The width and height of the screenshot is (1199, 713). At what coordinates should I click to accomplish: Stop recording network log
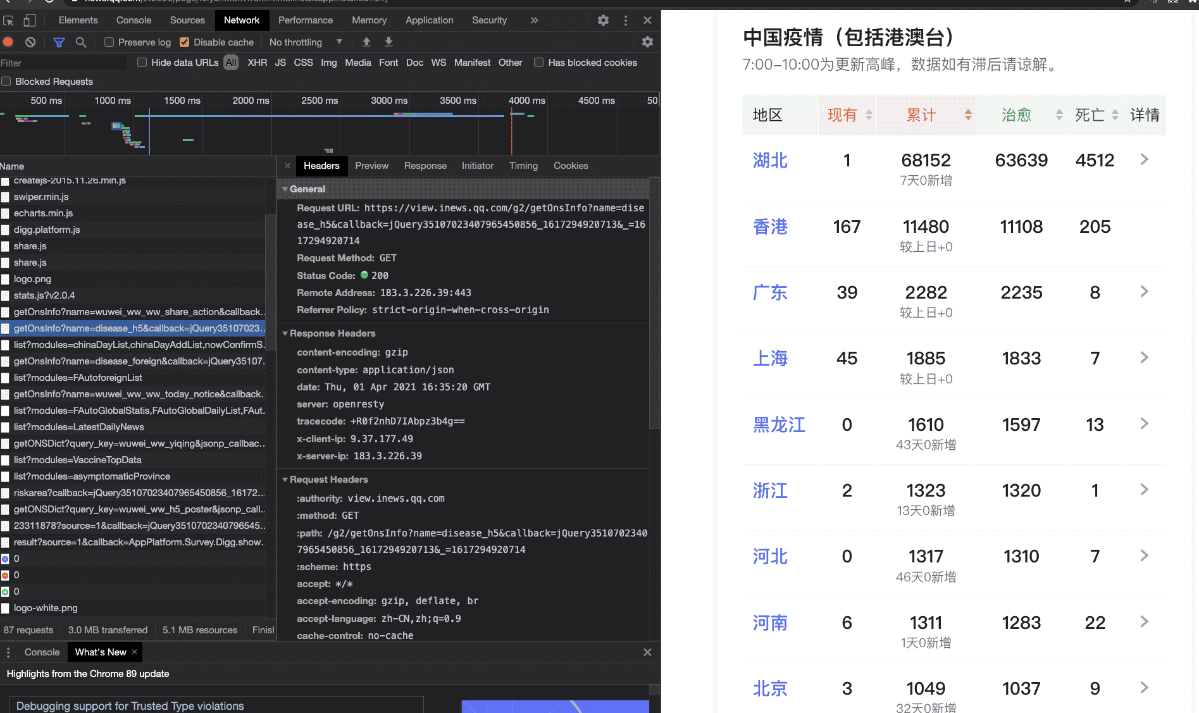[8, 42]
